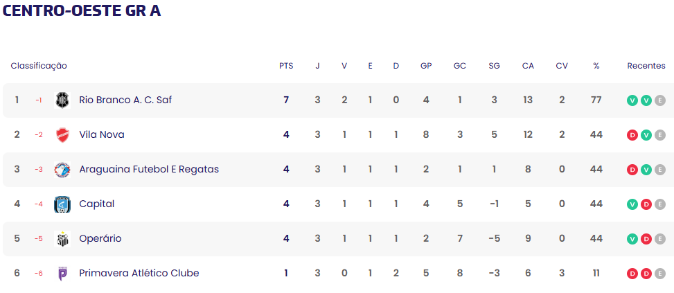The image size is (674, 293).
Task: Click the CENTRO-OESTE GR A heading
Action: coord(82,12)
